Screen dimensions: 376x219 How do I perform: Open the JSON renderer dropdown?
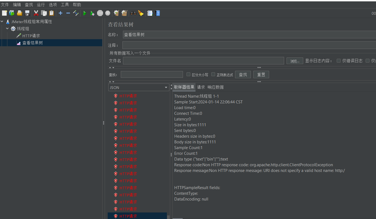tap(139, 87)
